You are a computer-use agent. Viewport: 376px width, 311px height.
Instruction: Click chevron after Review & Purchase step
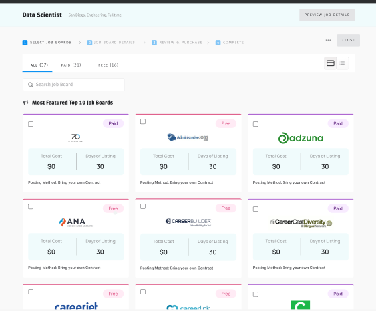[x=208, y=43]
